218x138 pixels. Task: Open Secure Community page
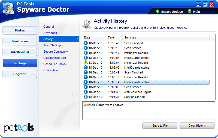(56, 52)
